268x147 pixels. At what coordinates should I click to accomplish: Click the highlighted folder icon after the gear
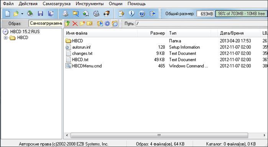click(115, 23)
